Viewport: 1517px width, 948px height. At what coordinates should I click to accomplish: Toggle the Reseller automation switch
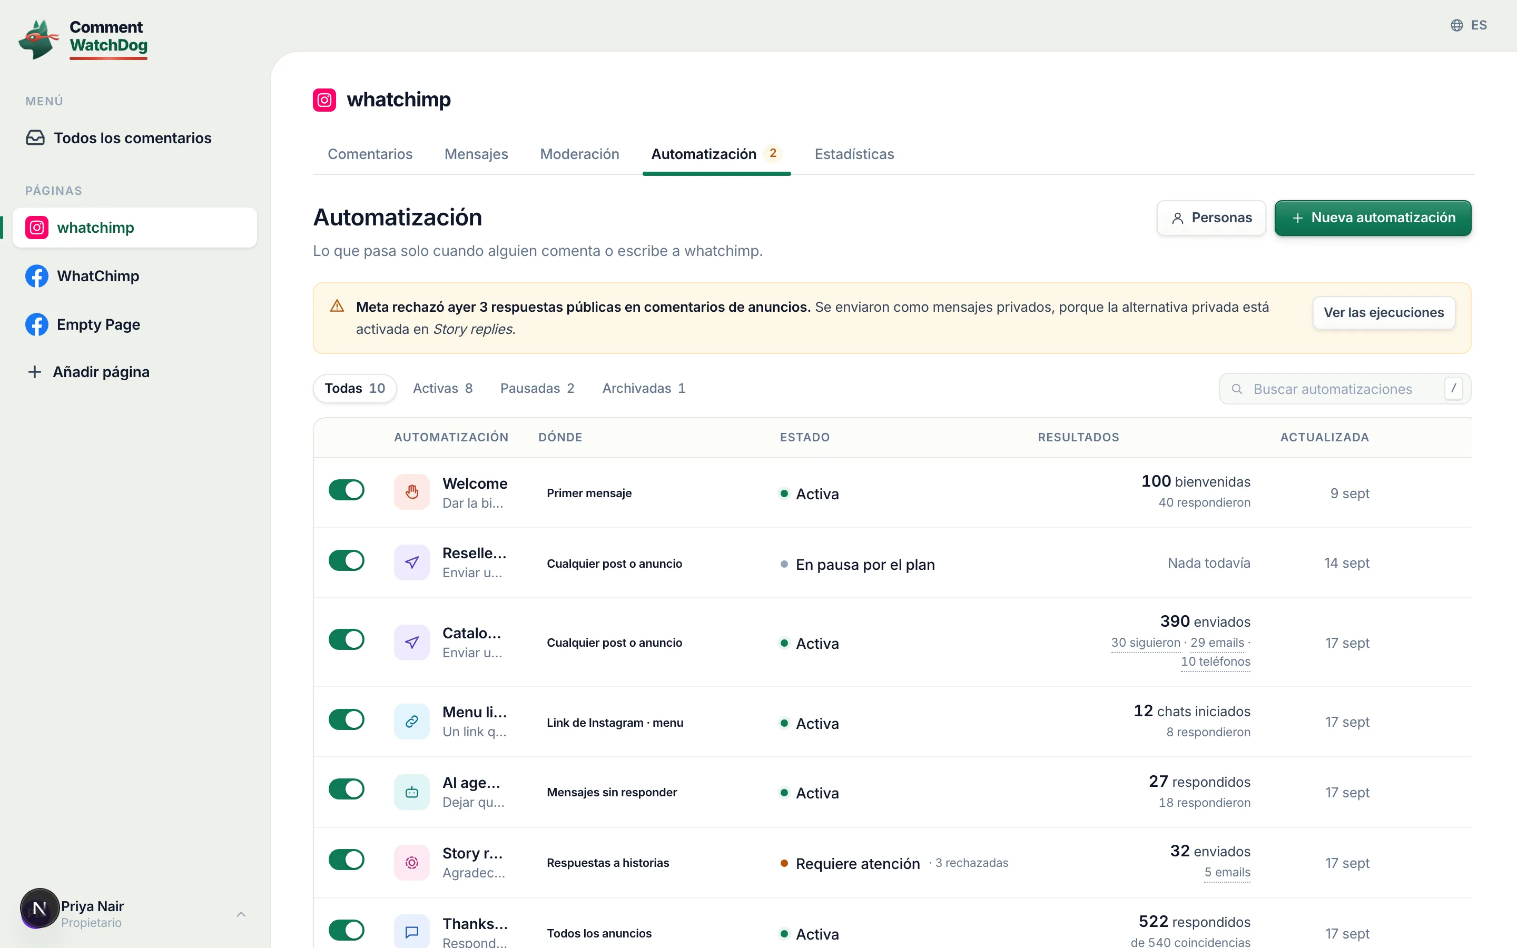coord(347,560)
